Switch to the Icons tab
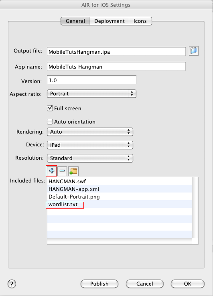The image size is (213, 296). [140, 21]
